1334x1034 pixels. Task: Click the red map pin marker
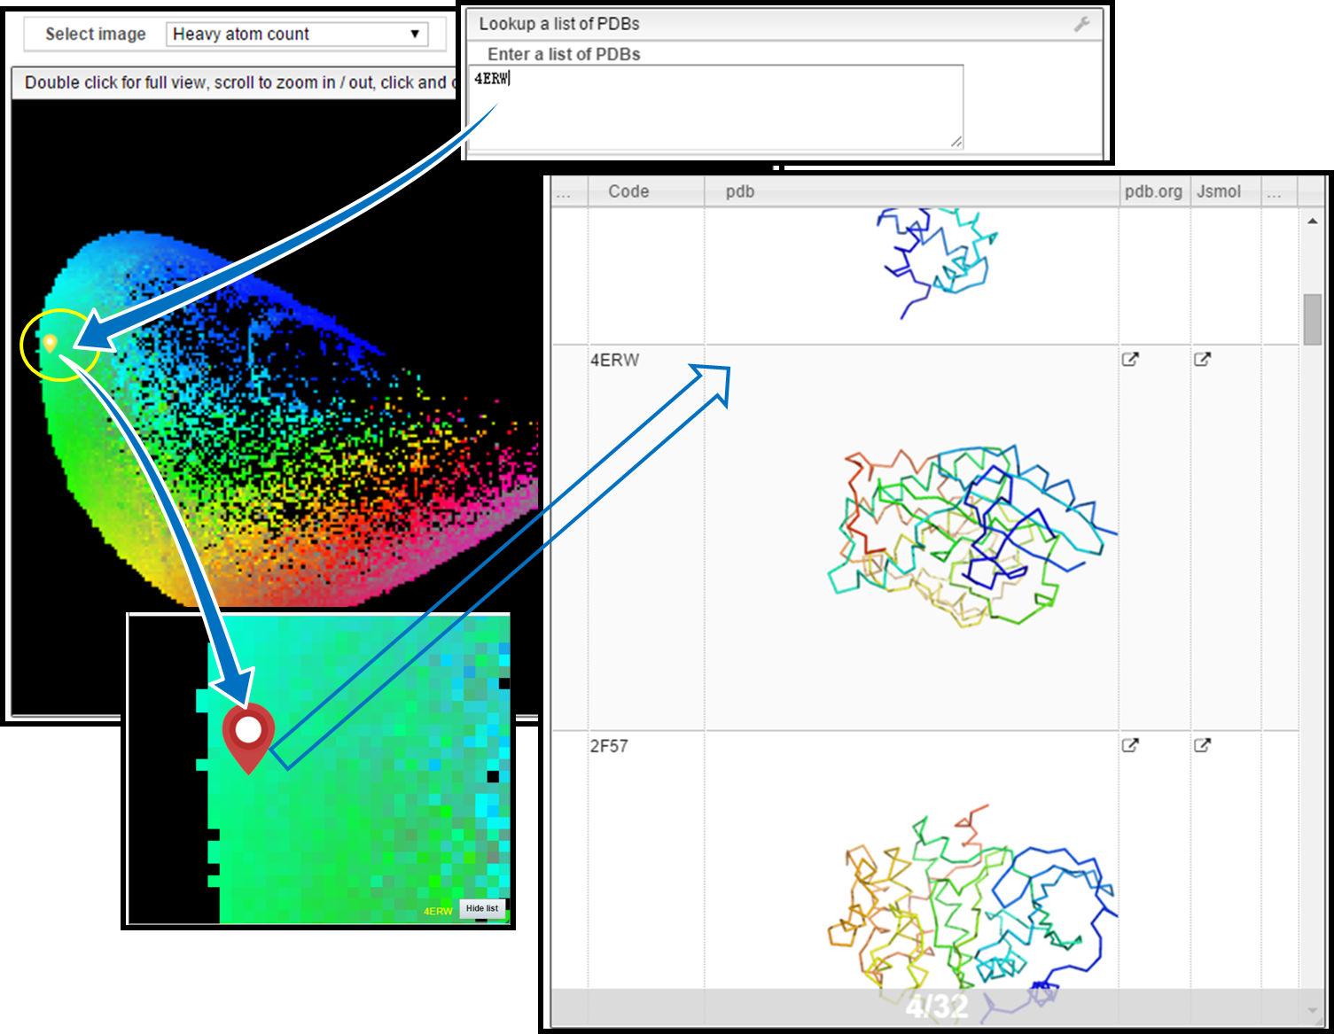pyautogui.click(x=248, y=732)
